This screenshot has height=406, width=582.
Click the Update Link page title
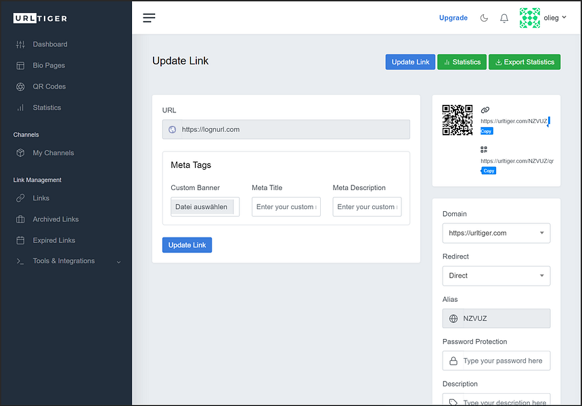click(181, 61)
